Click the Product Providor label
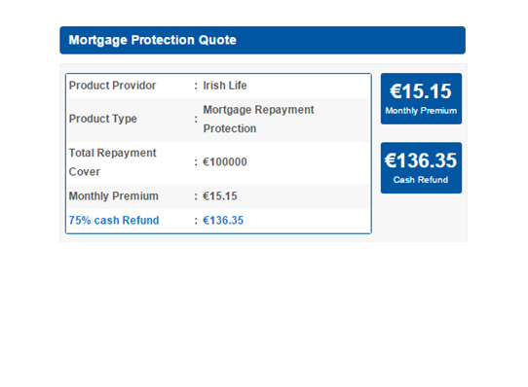This screenshot has height=387, width=528. [112, 86]
